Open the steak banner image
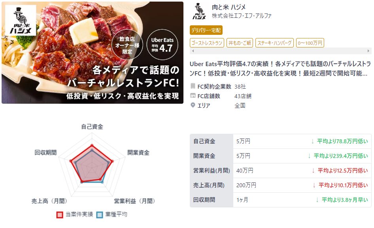This screenshot has height=228, width=374. [x=93, y=53]
